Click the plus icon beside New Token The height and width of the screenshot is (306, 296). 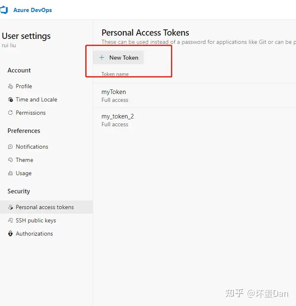[102, 58]
